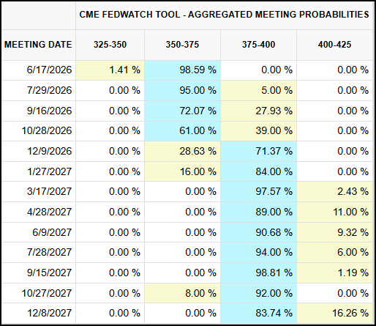Click the 98.59 % highlighted cell
The height and width of the screenshot is (326, 376).
coord(183,70)
